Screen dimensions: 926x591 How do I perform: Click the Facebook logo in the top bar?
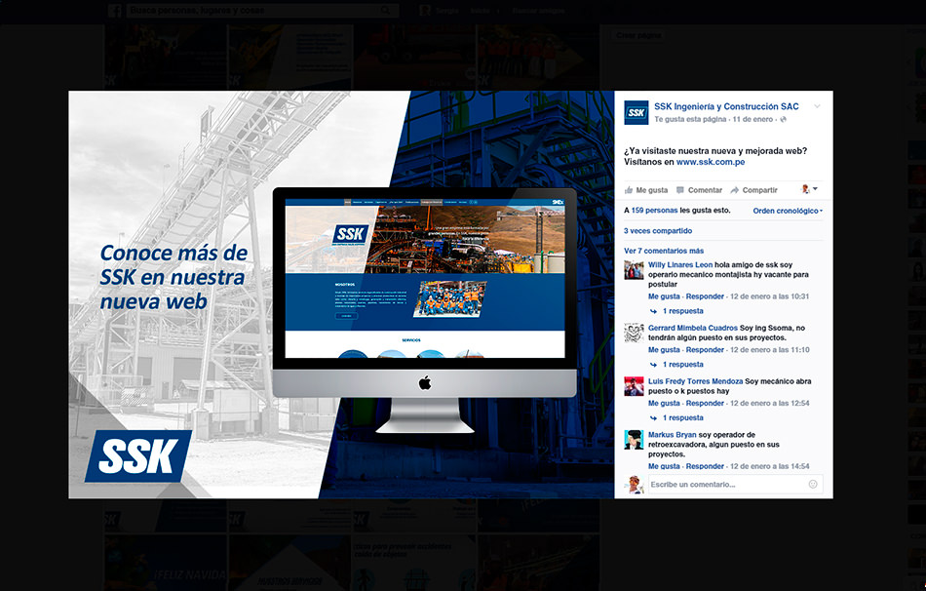[x=115, y=11]
